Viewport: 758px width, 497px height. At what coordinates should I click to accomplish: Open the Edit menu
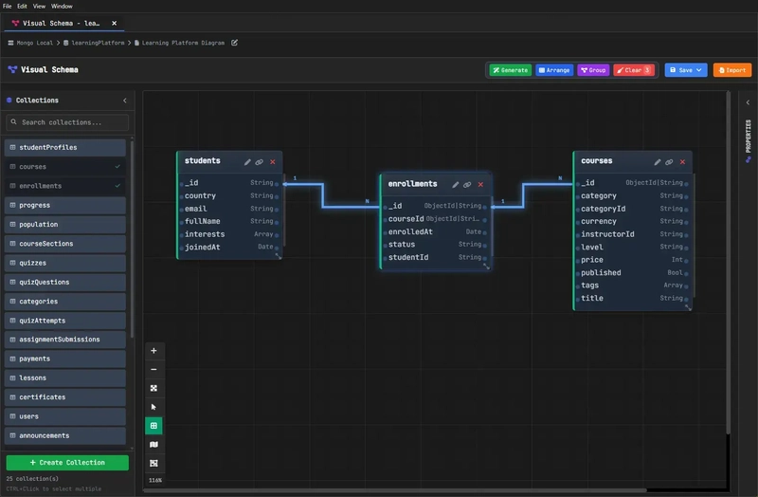coord(22,6)
